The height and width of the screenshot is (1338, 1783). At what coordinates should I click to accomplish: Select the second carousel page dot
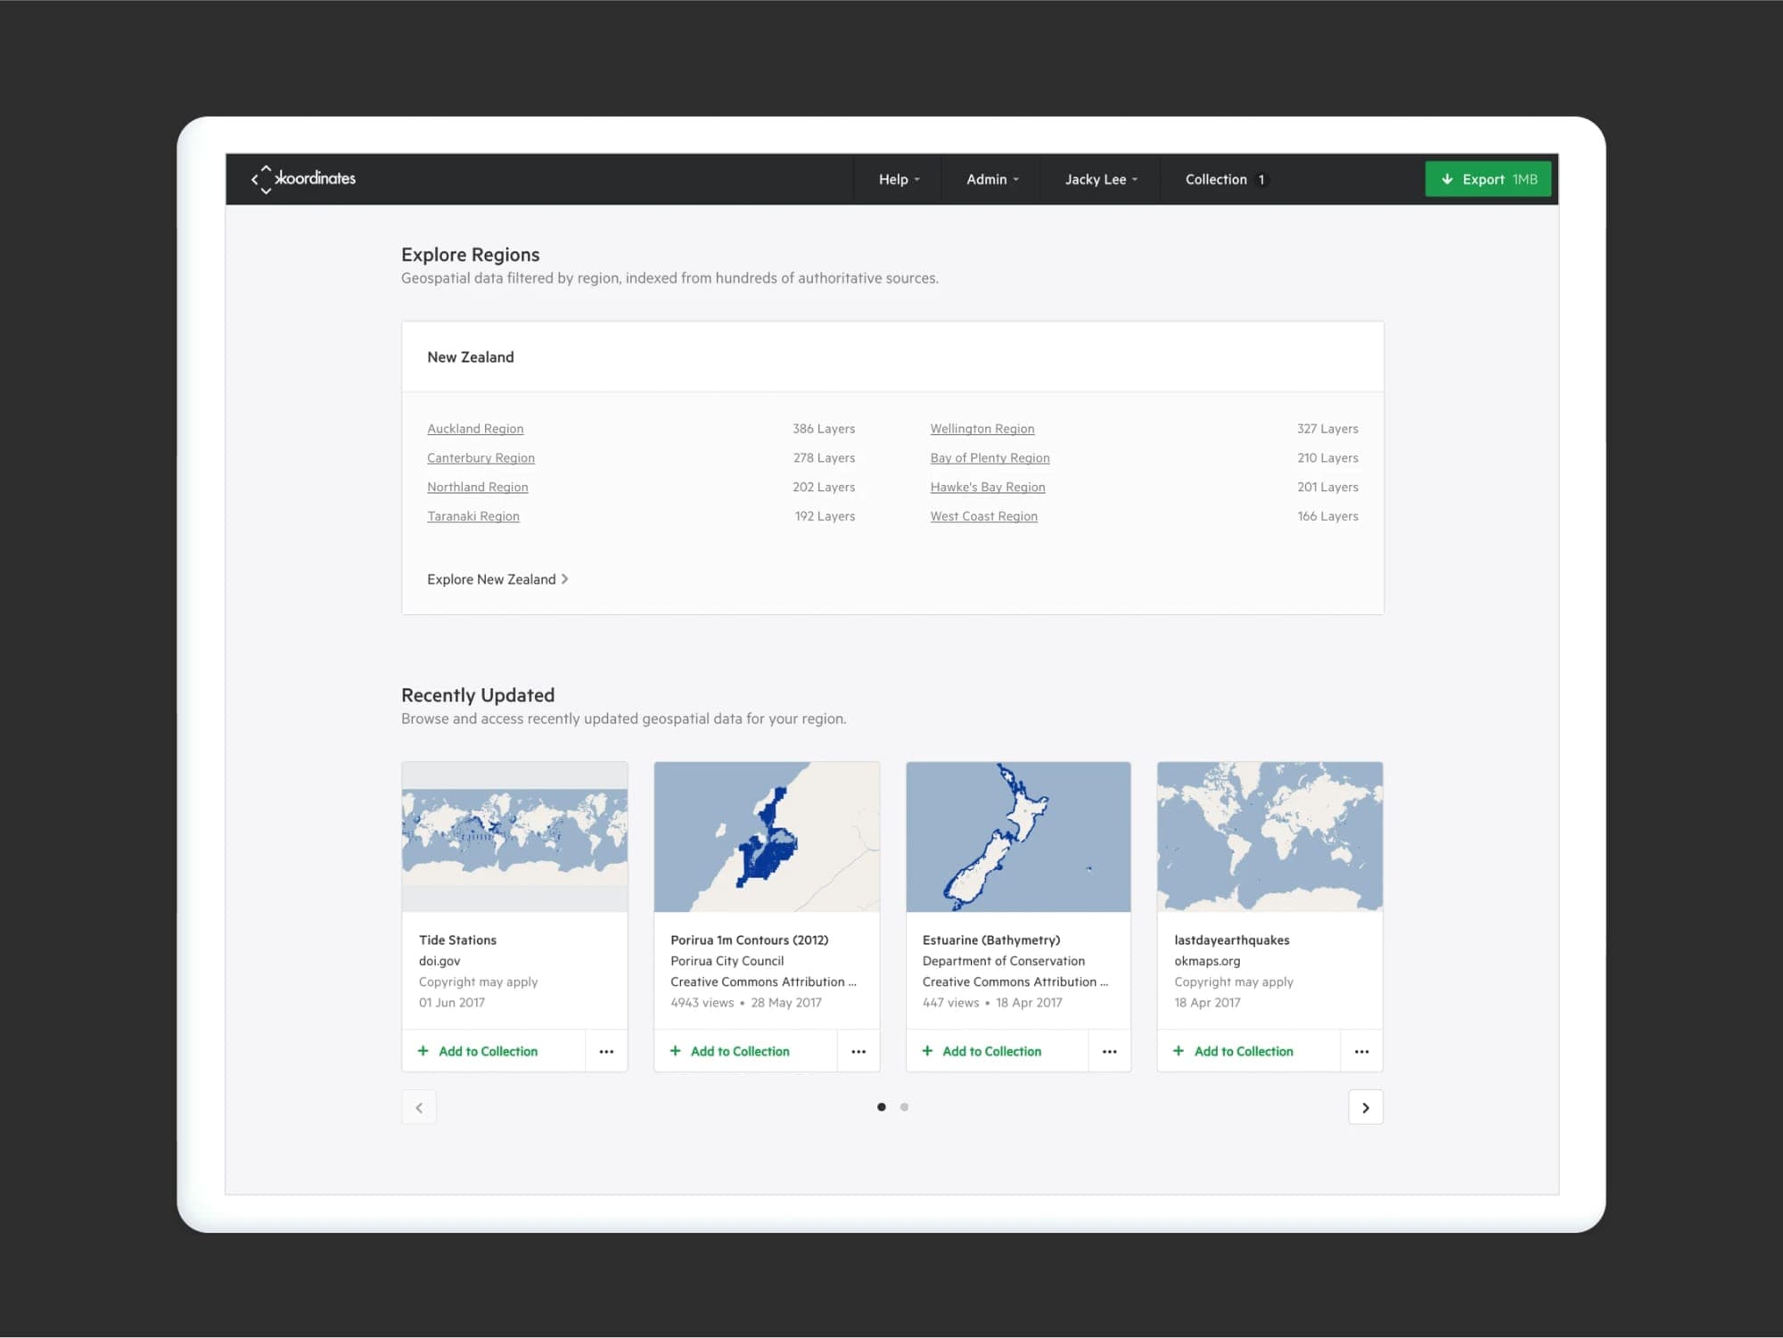tap(904, 1107)
